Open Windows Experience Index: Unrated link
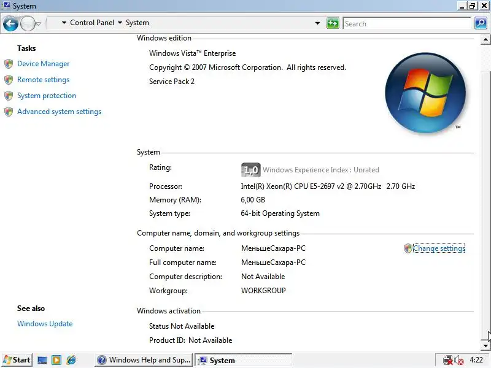 [321, 170]
